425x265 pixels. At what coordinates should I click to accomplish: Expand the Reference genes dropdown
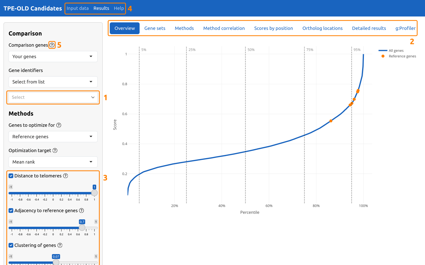(53, 137)
